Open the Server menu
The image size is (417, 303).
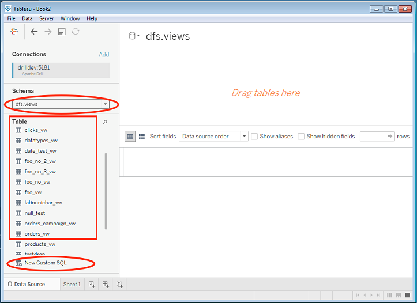[x=47, y=18]
